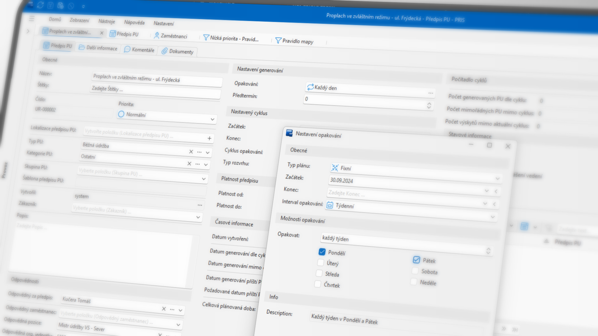Open Opakování Každý den ellipsis button
The image size is (598, 336).
(430, 93)
